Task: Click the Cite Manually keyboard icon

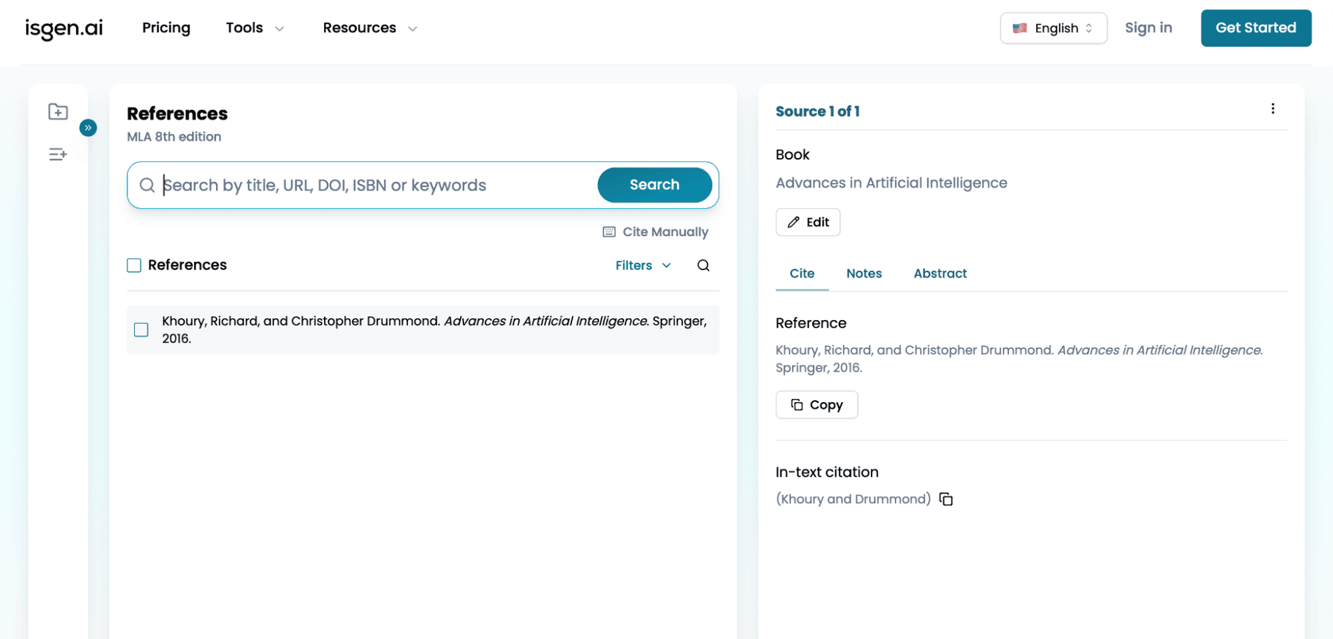Action: pos(608,231)
